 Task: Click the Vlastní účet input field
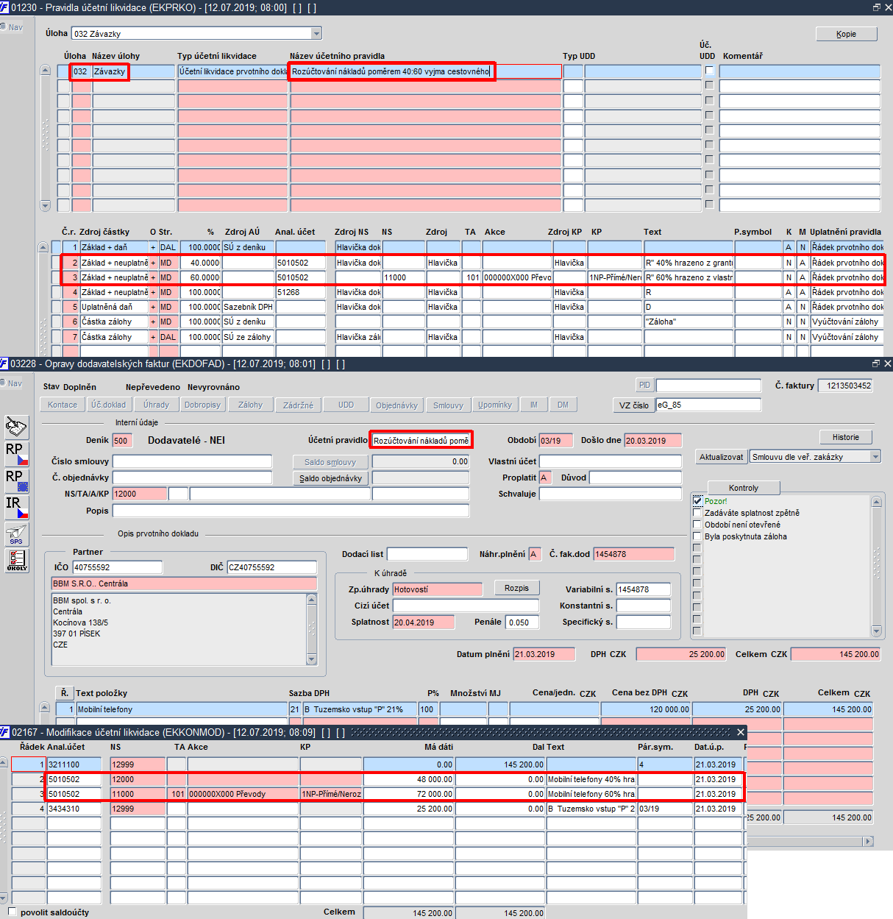[611, 461]
